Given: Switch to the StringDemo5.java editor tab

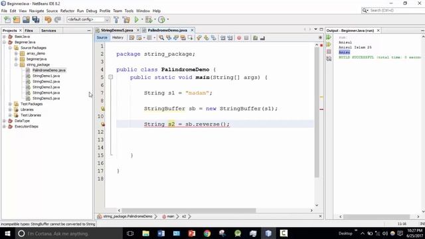Looking at the screenshot, I should 117,30.
